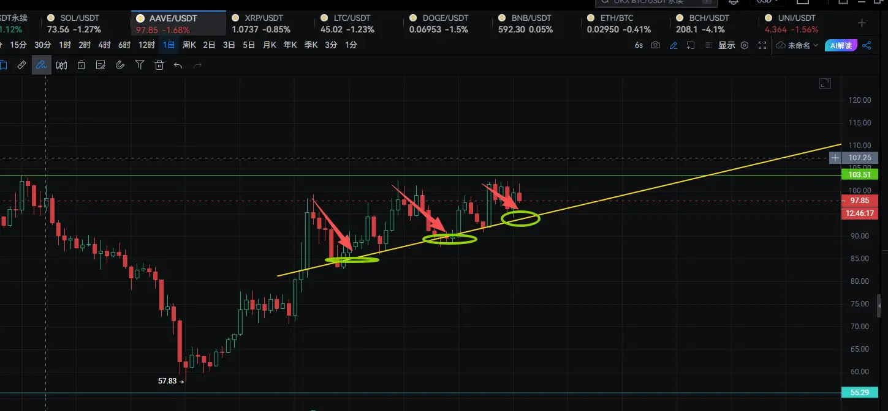Redo the drawing action

click(x=197, y=65)
